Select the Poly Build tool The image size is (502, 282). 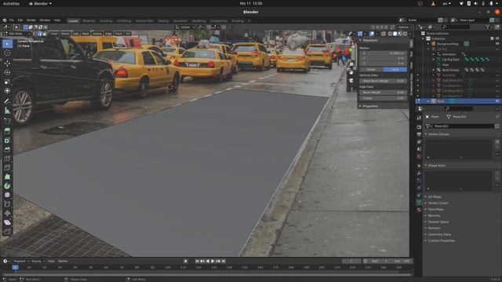click(7, 177)
